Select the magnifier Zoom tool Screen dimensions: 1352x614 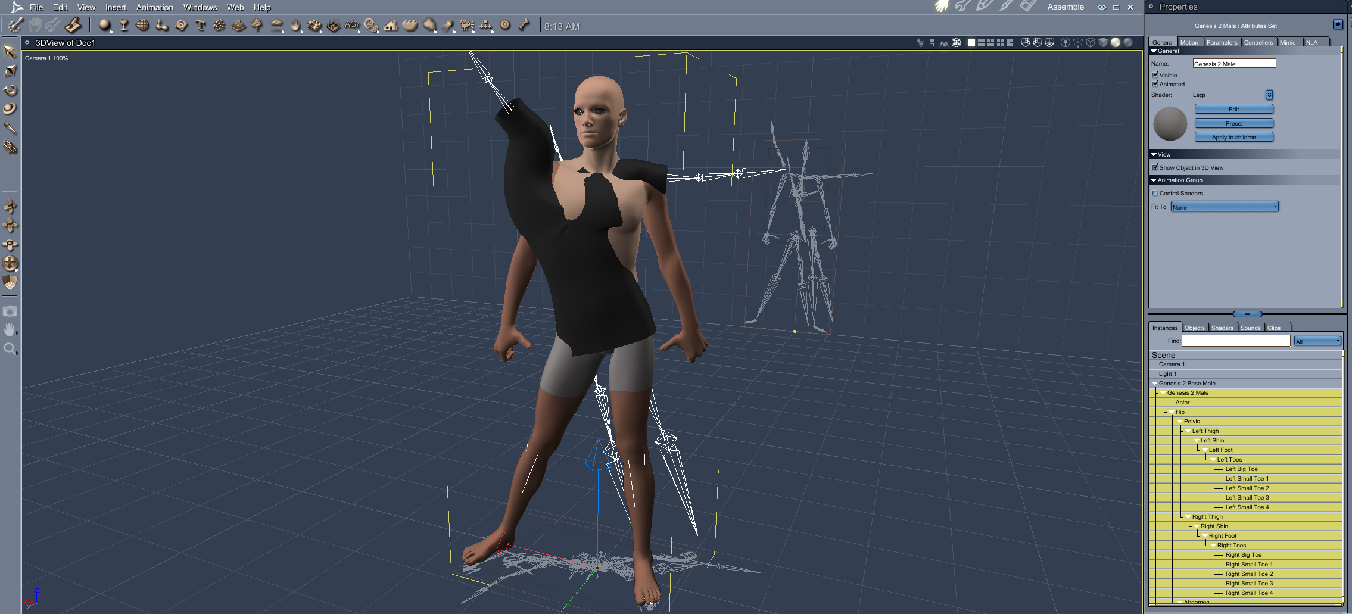coord(10,348)
